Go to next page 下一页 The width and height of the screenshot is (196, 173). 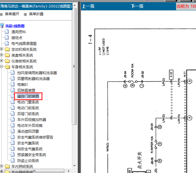click(x=137, y=6)
